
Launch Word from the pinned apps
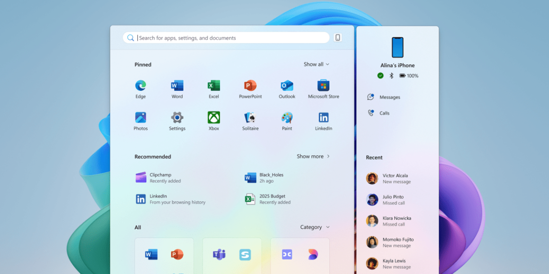tap(177, 89)
